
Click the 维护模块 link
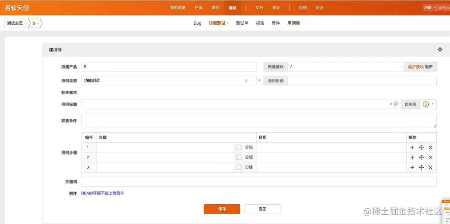click(416, 67)
